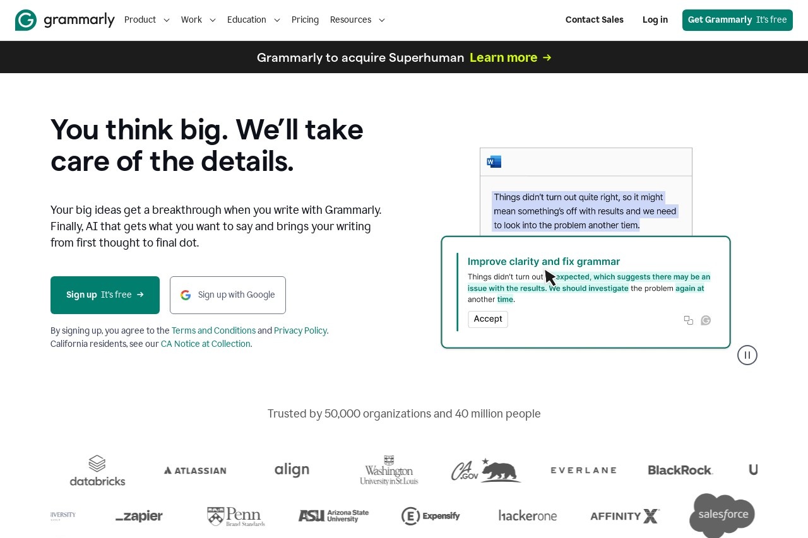808x538 pixels.
Task: Open CA Notice at Collection link
Action: (x=206, y=344)
